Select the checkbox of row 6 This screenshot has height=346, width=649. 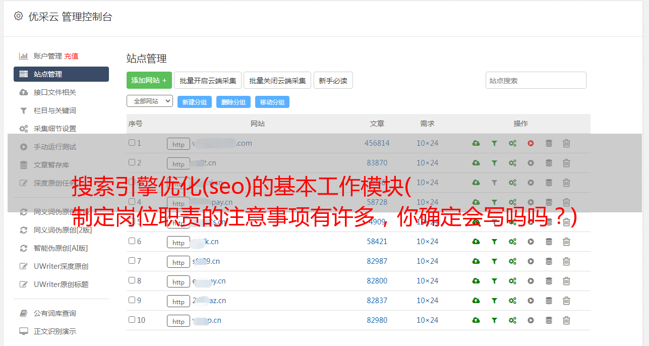(x=132, y=241)
